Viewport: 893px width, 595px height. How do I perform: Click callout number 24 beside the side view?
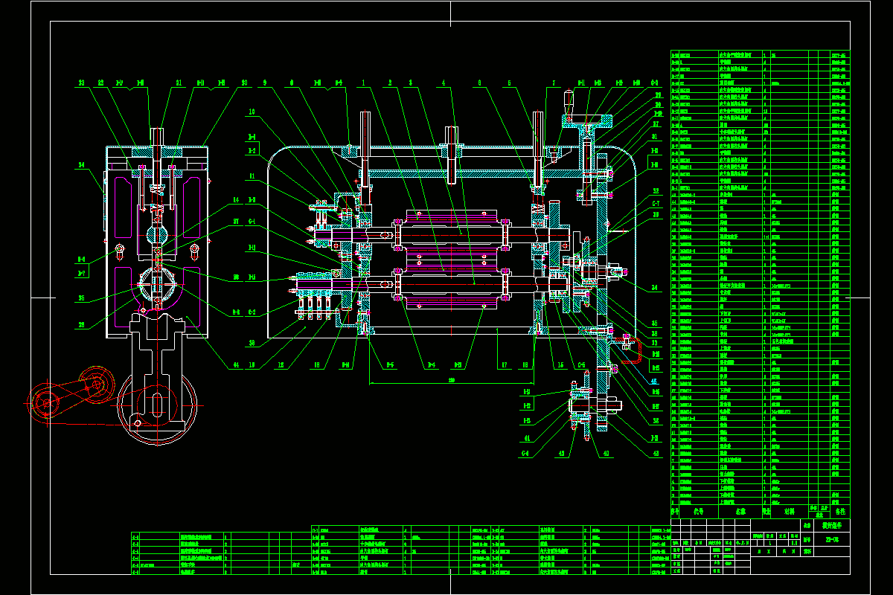point(81,165)
